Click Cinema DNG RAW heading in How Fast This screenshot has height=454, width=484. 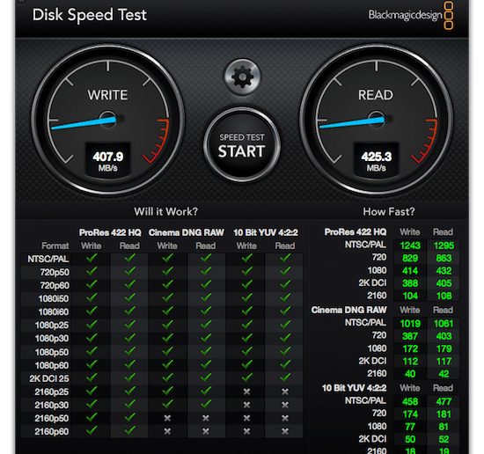[x=348, y=310]
